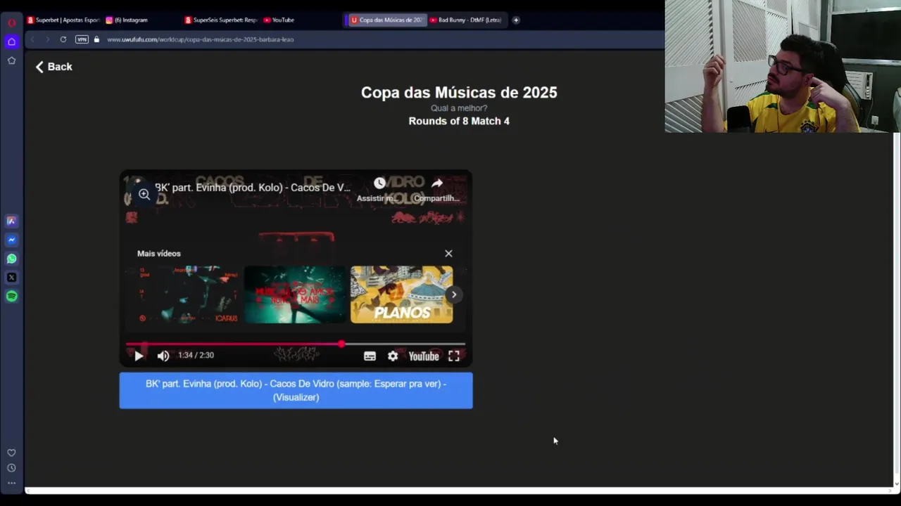
Task: Close the Mais vídeos overlay
Action: [448, 254]
